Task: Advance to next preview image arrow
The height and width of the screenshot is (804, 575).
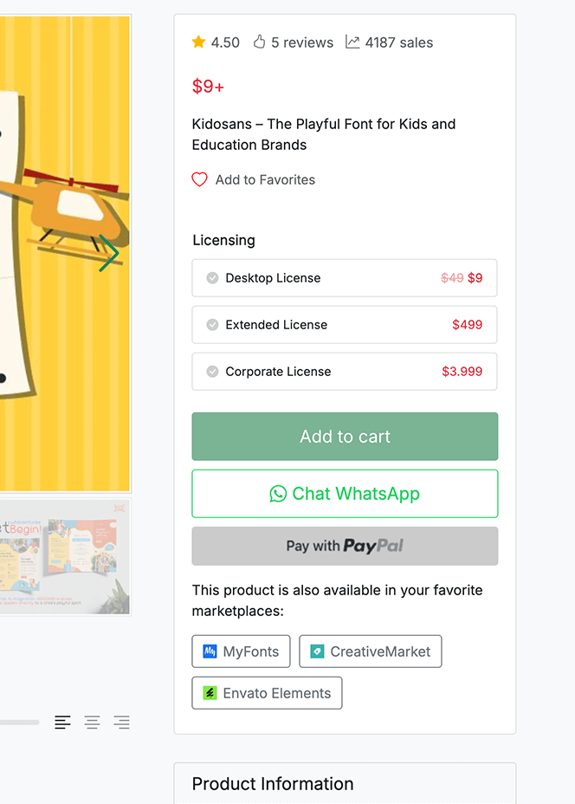Action: (109, 253)
